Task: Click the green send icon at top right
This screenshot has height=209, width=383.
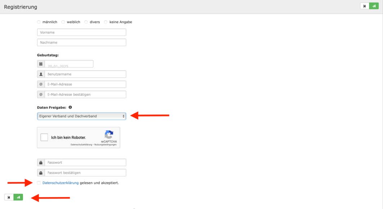Action: (374, 6)
